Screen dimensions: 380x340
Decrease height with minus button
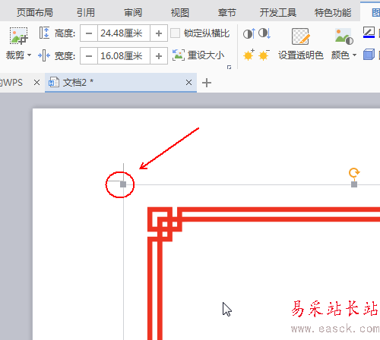(89, 33)
